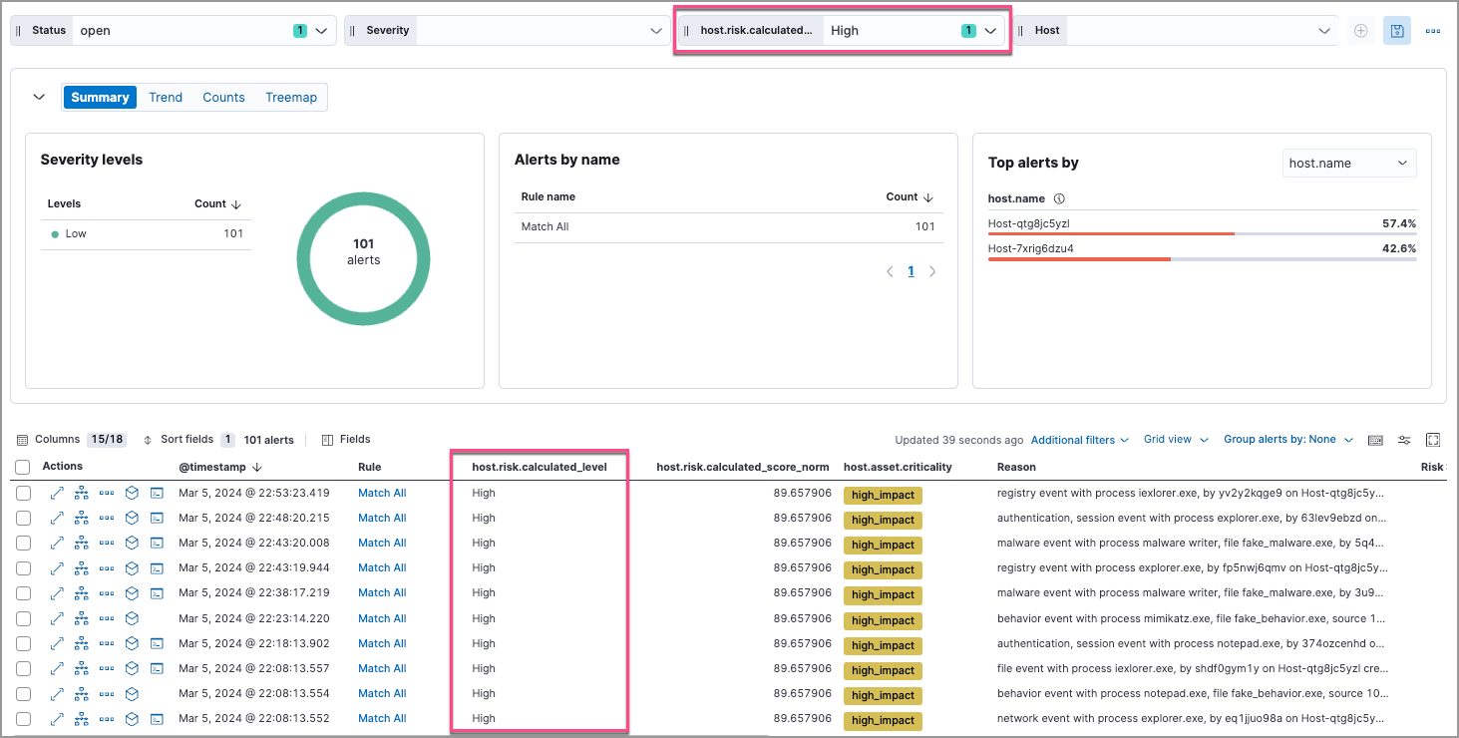Show keyboard shortcuts for the alerts grid
Image resolution: width=1459 pixels, height=738 pixels.
pyautogui.click(x=1376, y=440)
